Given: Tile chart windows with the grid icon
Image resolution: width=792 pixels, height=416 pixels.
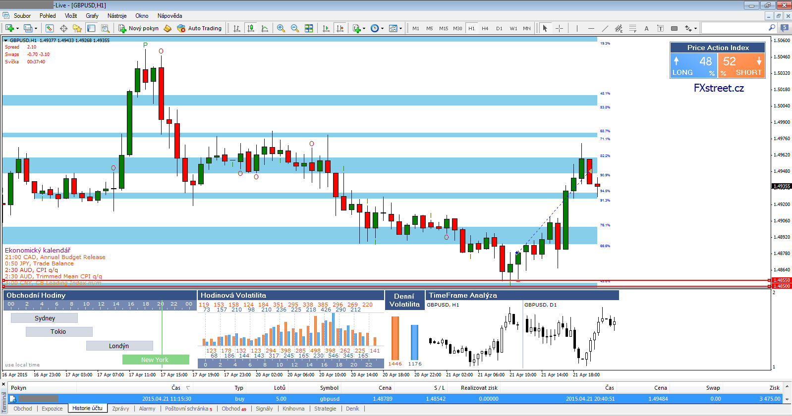Looking at the screenshot, I should click(309, 28).
